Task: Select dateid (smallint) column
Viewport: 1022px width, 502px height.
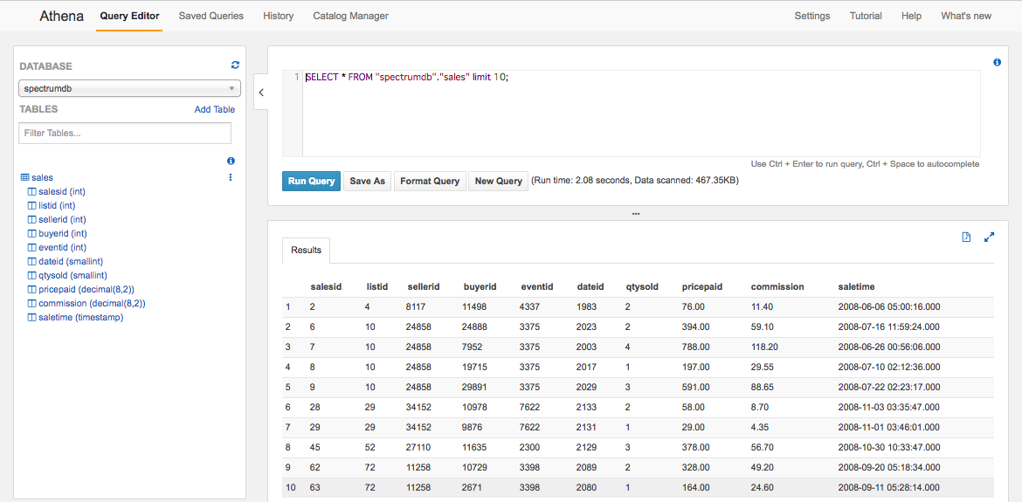Action: [x=71, y=261]
